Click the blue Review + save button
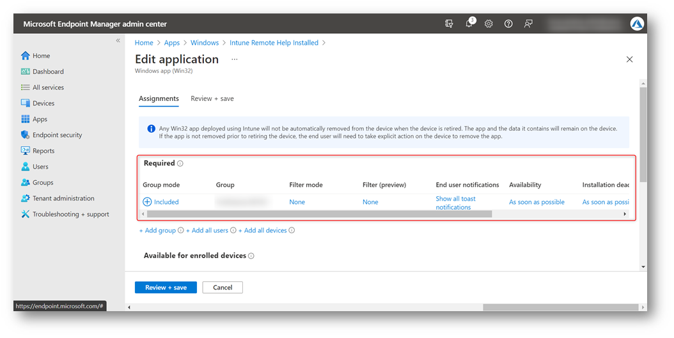Image resolution: width=674 pixels, height=338 pixels. pos(166,288)
